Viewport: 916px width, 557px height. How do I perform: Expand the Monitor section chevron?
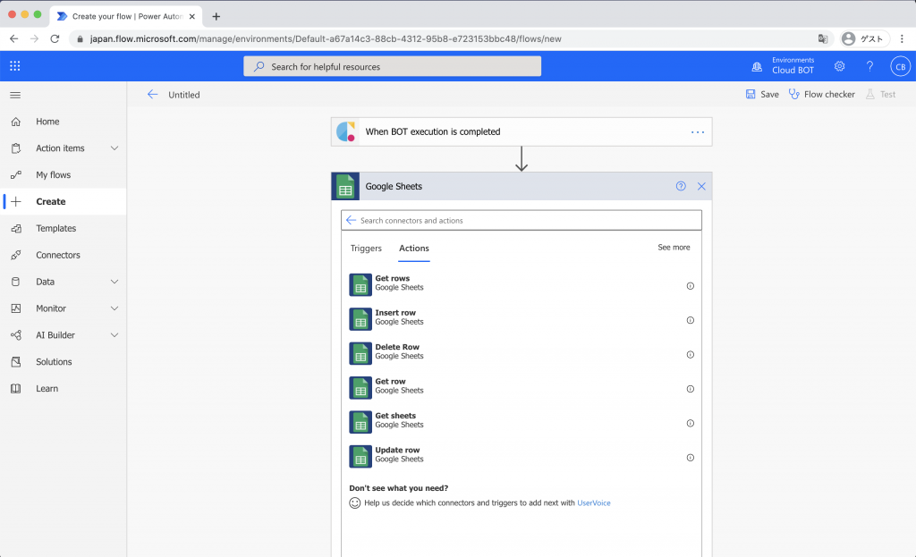114,308
